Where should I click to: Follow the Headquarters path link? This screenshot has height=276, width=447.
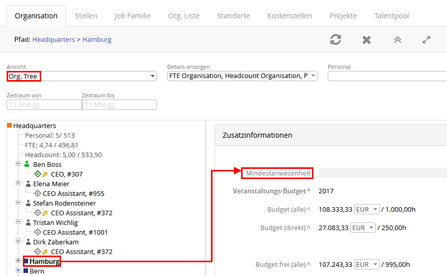(54, 39)
